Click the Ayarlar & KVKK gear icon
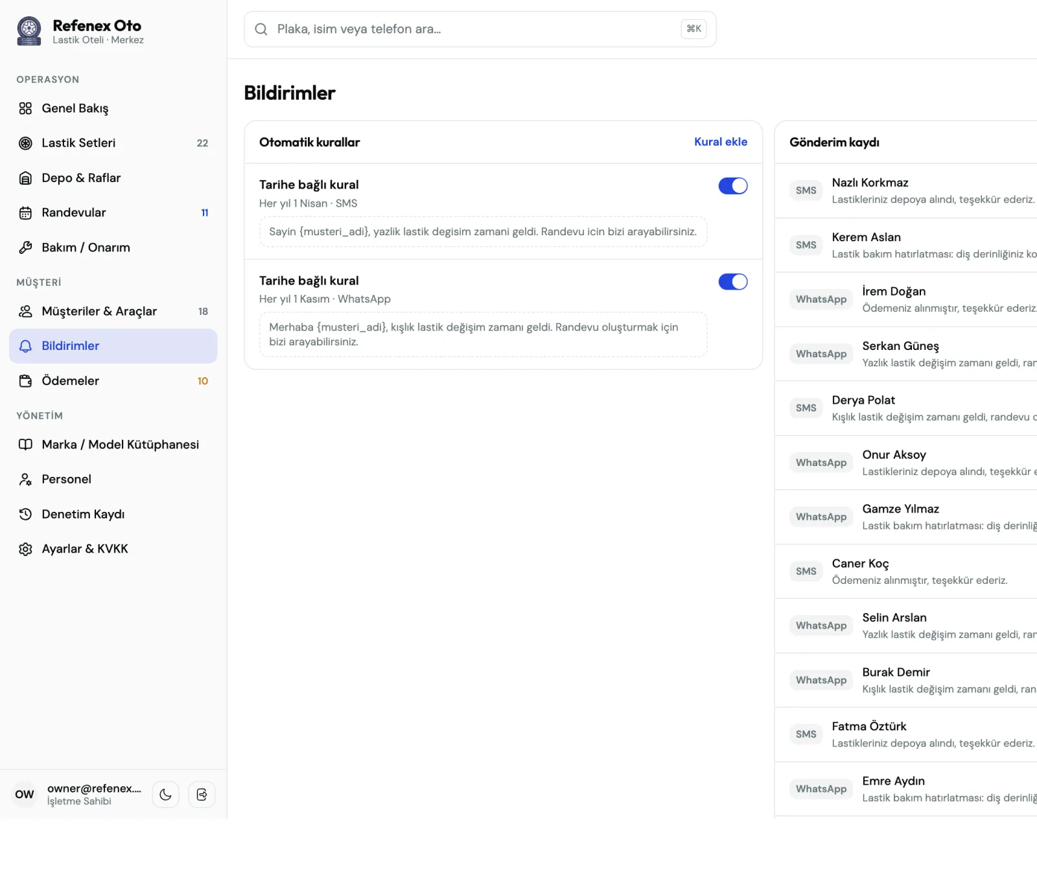Viewport: 1037px width, 891px height. tap(25, 549)
